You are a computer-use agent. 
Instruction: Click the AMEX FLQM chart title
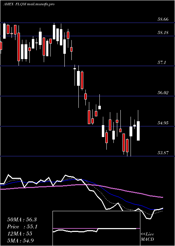[x=29, y=4]
